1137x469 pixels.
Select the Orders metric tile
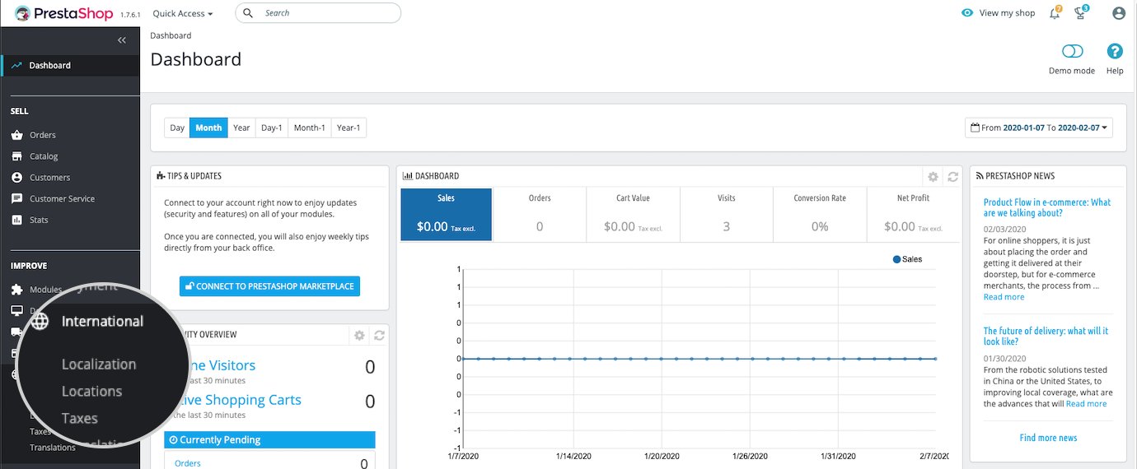coord(540,215)
